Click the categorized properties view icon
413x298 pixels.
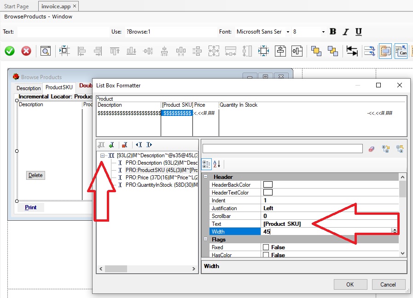click(x=207, y=164)
